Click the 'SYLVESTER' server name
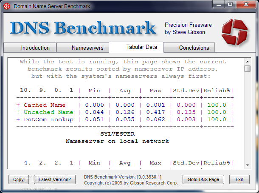The height and width of the screenshot is (193, 259). click(x=118, y=134)
